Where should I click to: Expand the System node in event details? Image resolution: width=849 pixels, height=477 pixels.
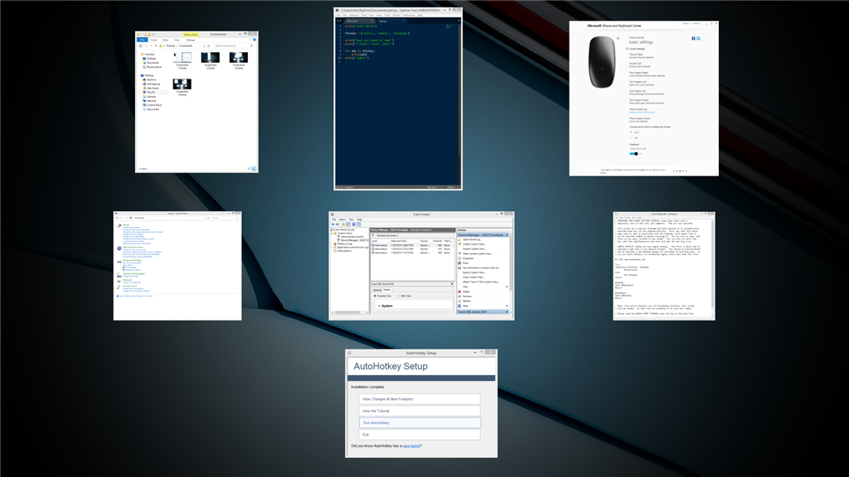(380, 306)
